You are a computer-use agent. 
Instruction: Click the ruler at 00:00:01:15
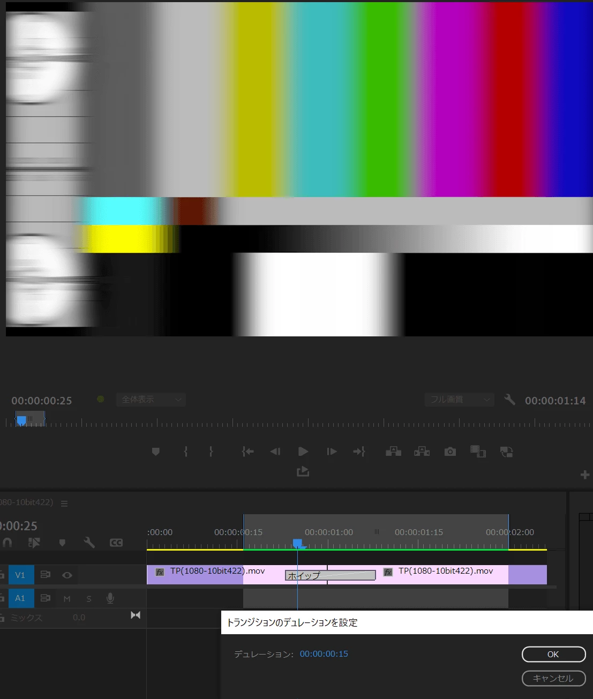pyautogui.click(x=419, y=532)
